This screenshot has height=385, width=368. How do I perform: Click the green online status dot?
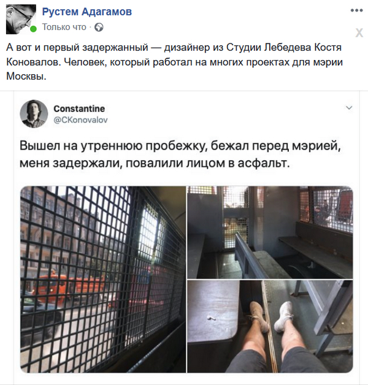click(33, 29)
